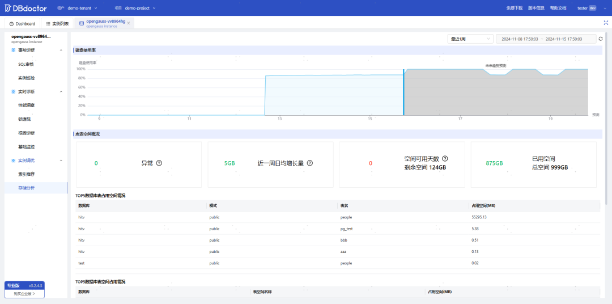The height and width of the screenshot is (304, 612).
Task: Click the Dashboard gauge icon
Action: click(x=11, y=24)
